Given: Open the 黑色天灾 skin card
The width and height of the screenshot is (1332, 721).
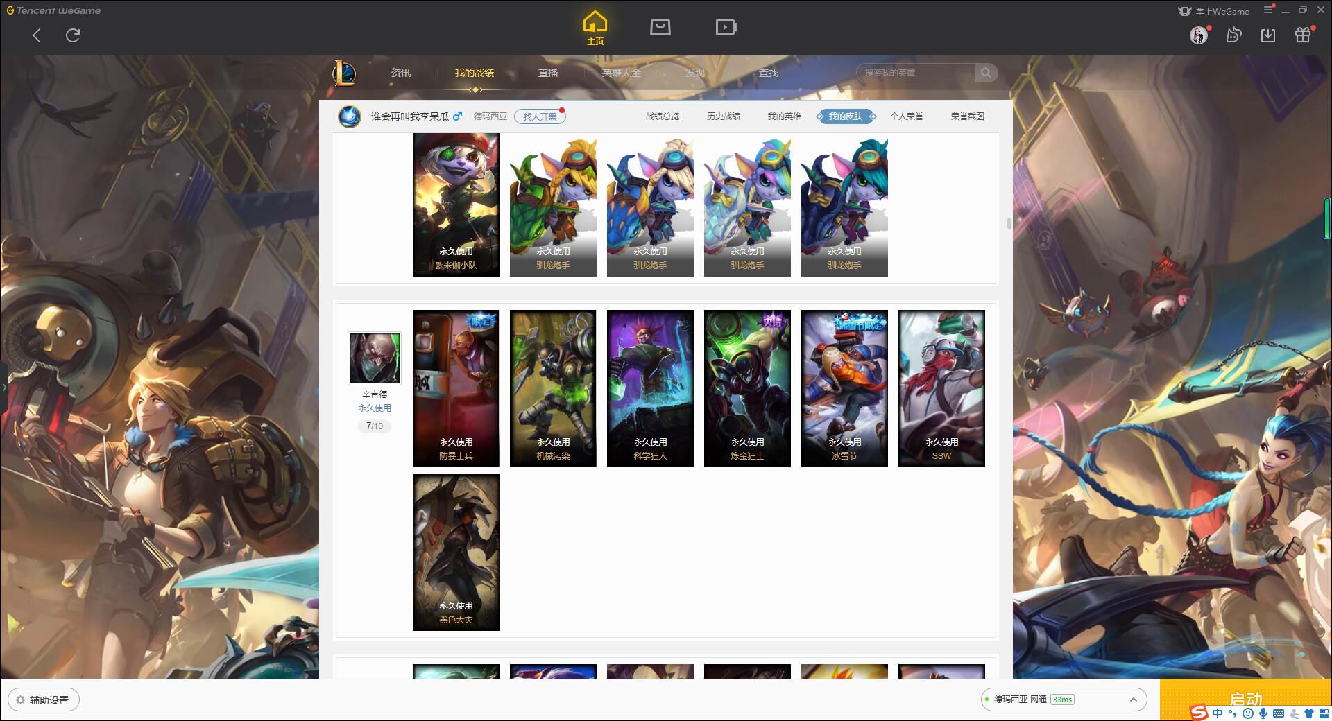Looking at the screenshot, I should [x=456, y=552].
